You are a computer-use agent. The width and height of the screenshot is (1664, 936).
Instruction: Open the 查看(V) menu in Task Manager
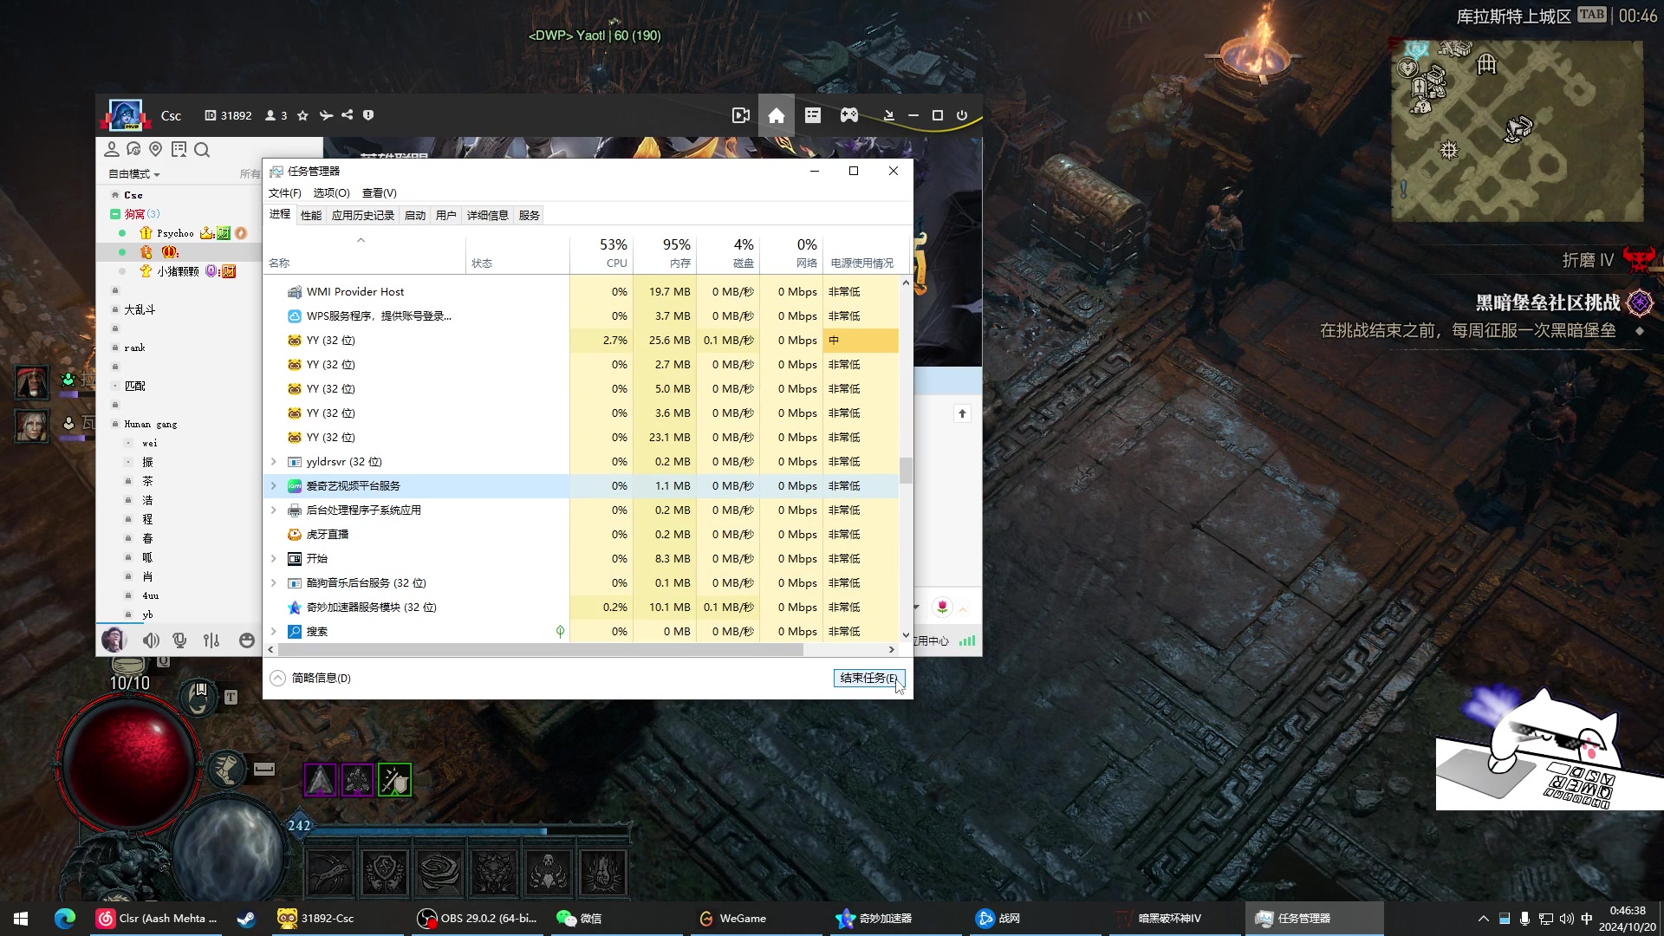379,193
